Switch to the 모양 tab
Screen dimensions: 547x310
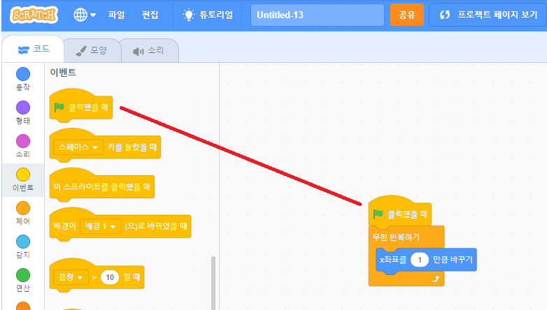pyautogui.click(x=92, y=51)
